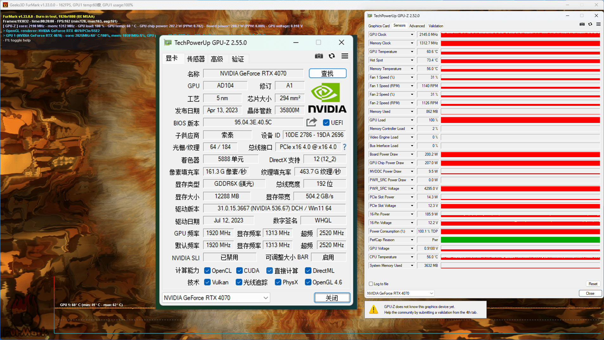Click the 查找 lookup button

[x=327, y=74]
